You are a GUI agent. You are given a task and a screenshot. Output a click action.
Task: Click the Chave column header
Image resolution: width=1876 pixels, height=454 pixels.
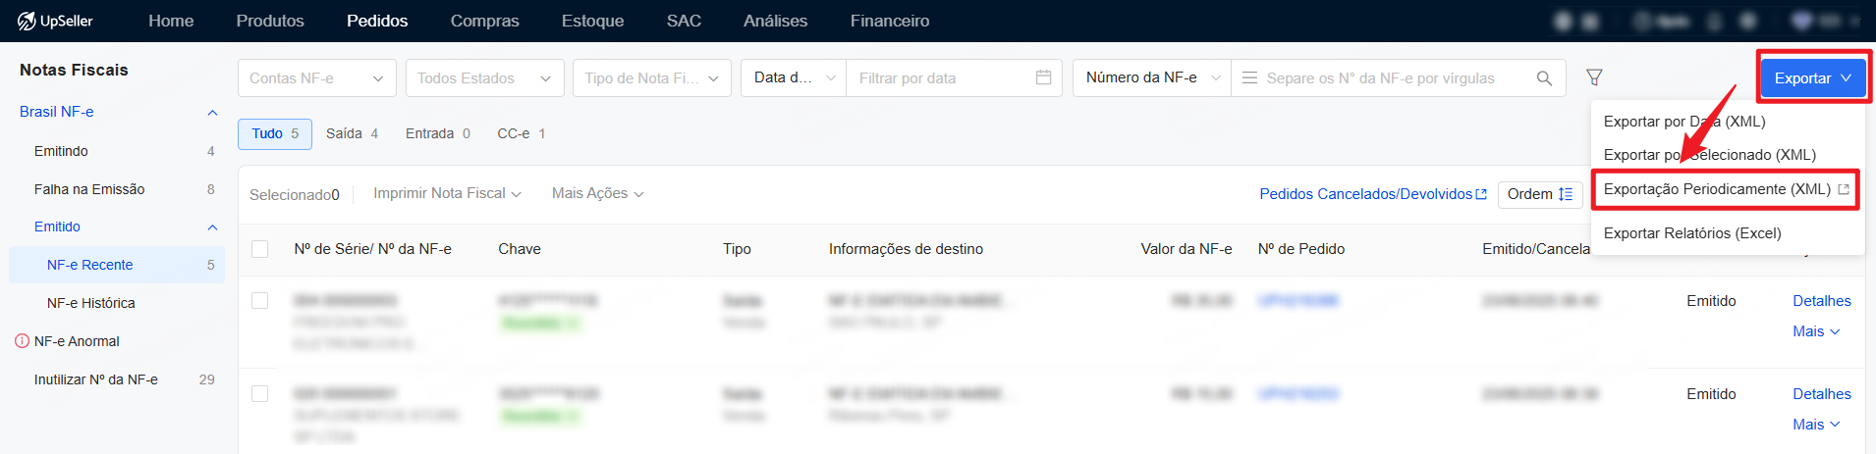tap(520, 249)
